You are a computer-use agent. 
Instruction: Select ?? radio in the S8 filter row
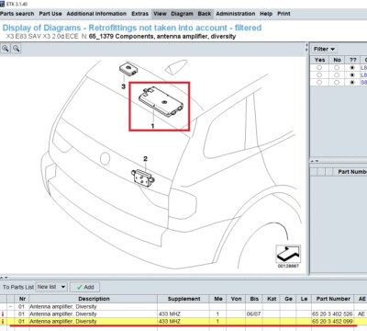(352, 83)
